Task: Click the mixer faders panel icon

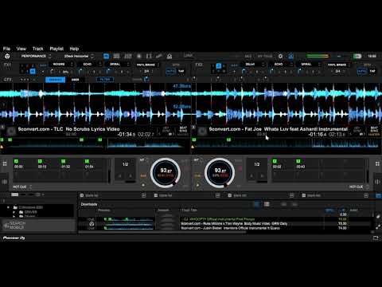Action: 128,56
